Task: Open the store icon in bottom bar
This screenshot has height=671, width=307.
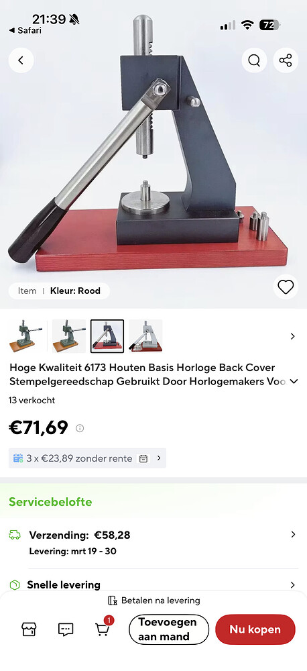Action: [x=29, y=629]
